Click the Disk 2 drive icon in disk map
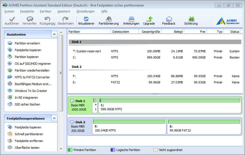Viewport: 245px width, 155px height. [72, 122]
